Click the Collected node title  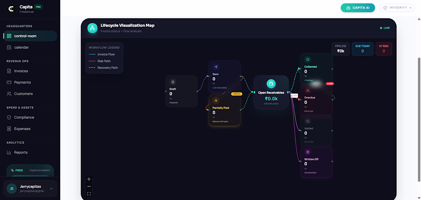310,67
